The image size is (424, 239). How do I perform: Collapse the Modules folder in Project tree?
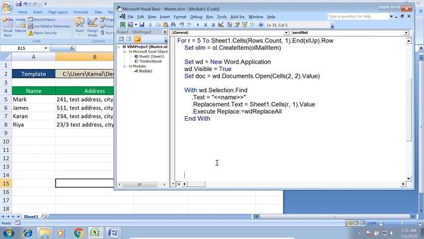(125, 66)
